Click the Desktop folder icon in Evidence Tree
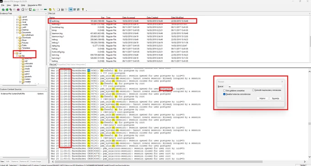The height and width of the screenshot is (166, 311). pos(20,30)
